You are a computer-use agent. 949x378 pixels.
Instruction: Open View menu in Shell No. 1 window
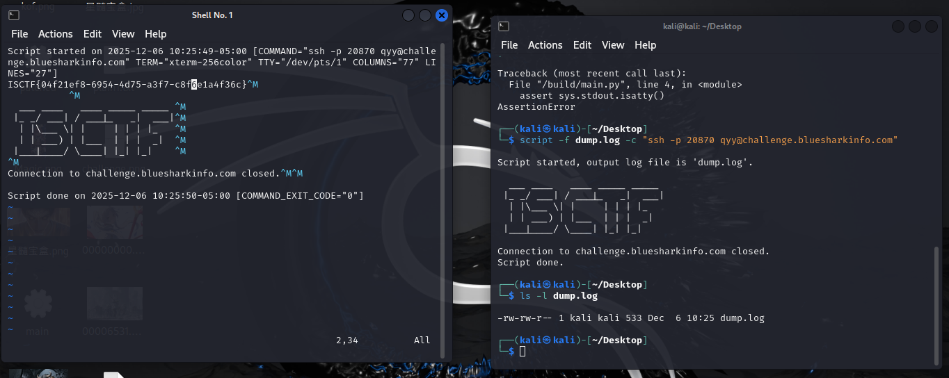click(x=123, y=34)
